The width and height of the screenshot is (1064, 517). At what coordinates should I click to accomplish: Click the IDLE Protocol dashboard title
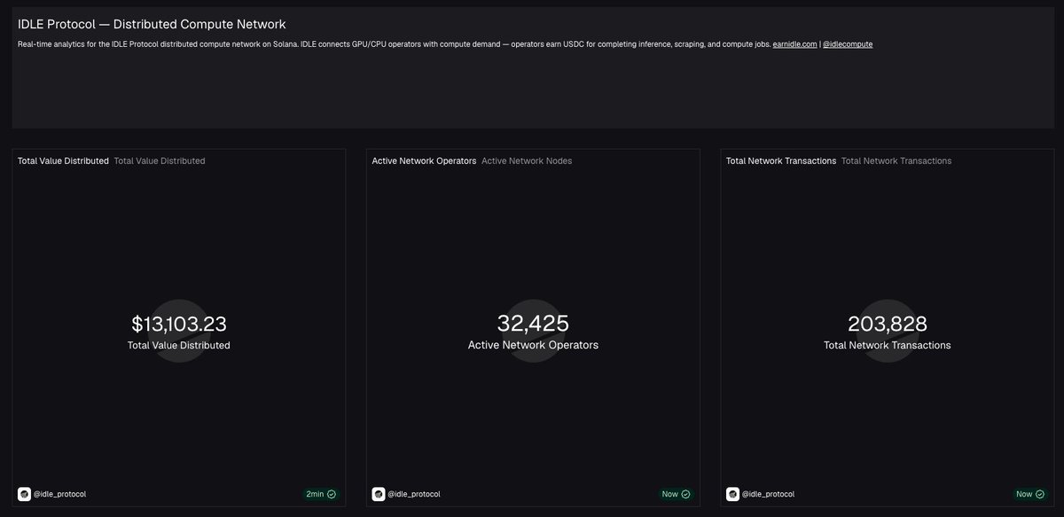pos(152,24)
